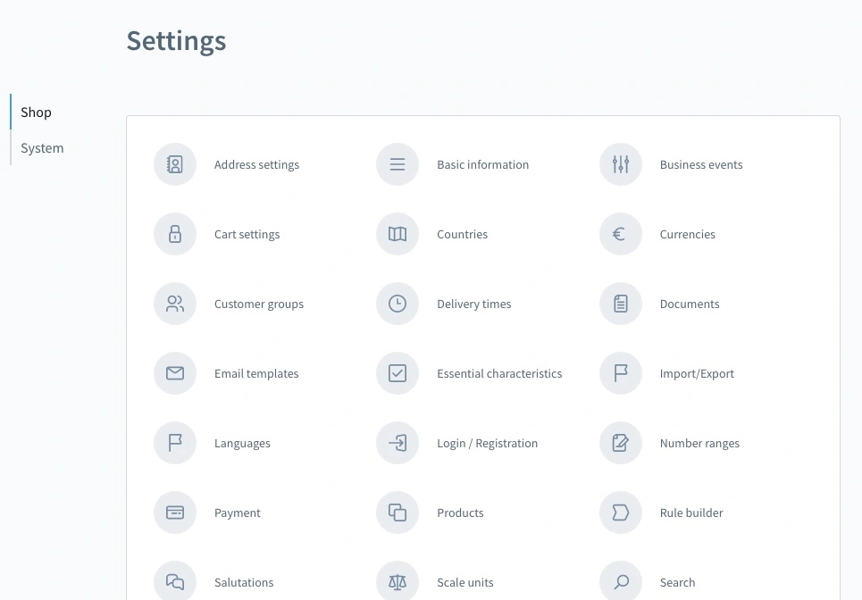Open the Cart settings lock icon
The width and height of the screenshot is (862, 600).
pyautogui.click(x=175, y=234)
